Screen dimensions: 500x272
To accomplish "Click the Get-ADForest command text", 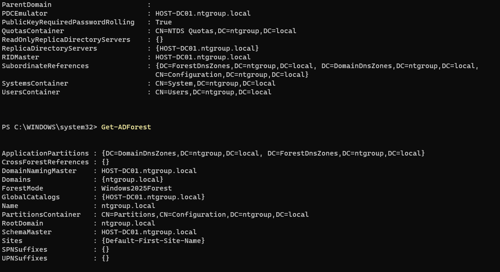I will pos(126,127).
